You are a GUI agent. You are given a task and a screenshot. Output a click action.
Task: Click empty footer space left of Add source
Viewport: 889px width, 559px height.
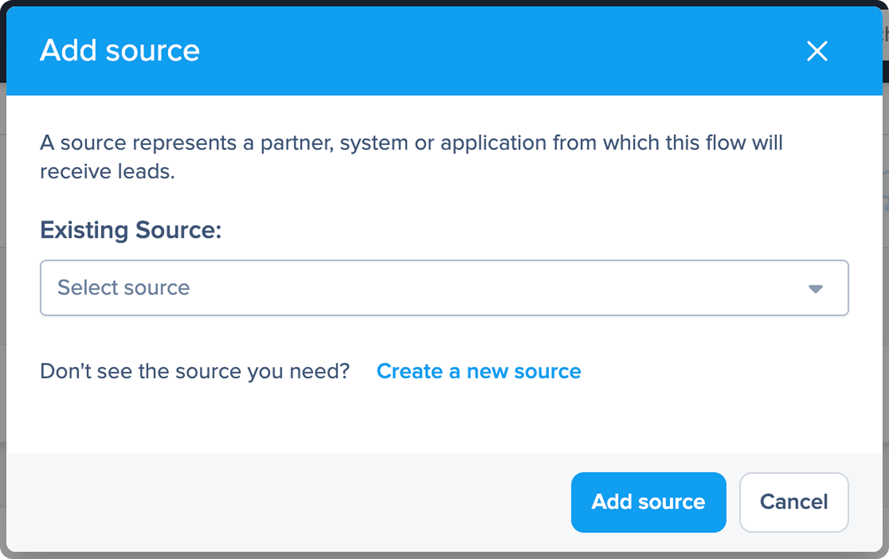tap(372, 502)
